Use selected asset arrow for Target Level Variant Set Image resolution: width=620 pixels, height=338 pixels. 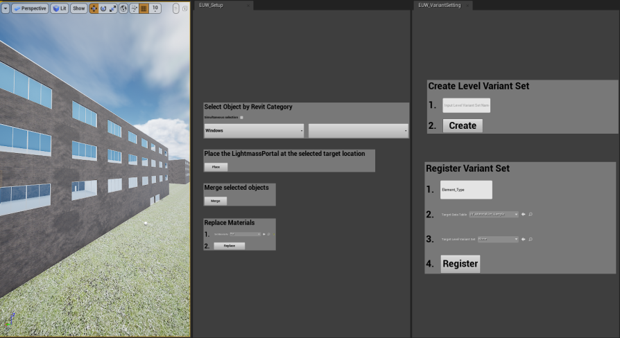(523, 239)
